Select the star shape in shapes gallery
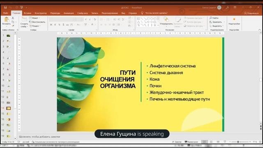Image resolution: width=263 pixels, height=148 pixels. pos(155,25)
